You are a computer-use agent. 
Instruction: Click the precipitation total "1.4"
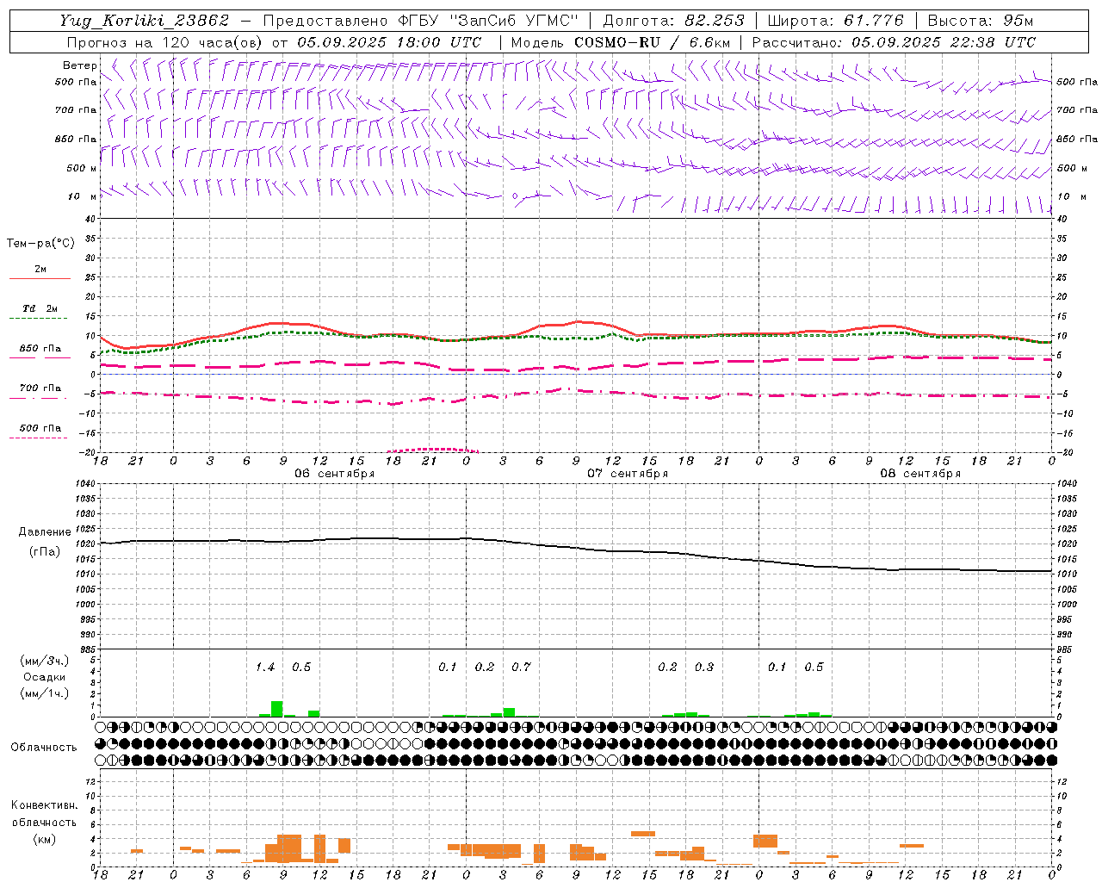point(265,668)
